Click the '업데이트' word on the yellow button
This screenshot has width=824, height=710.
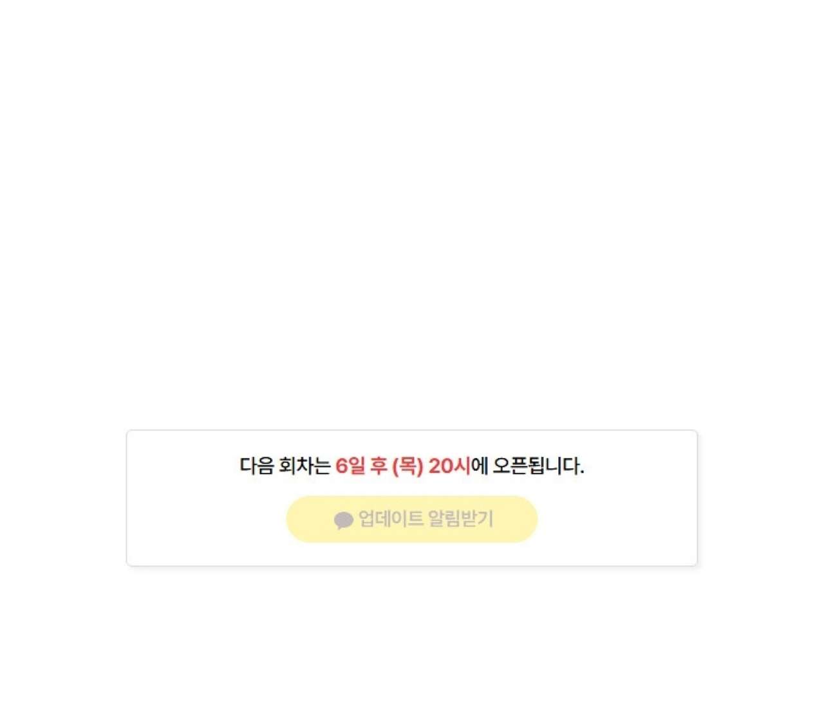click(x=391, y=519)
